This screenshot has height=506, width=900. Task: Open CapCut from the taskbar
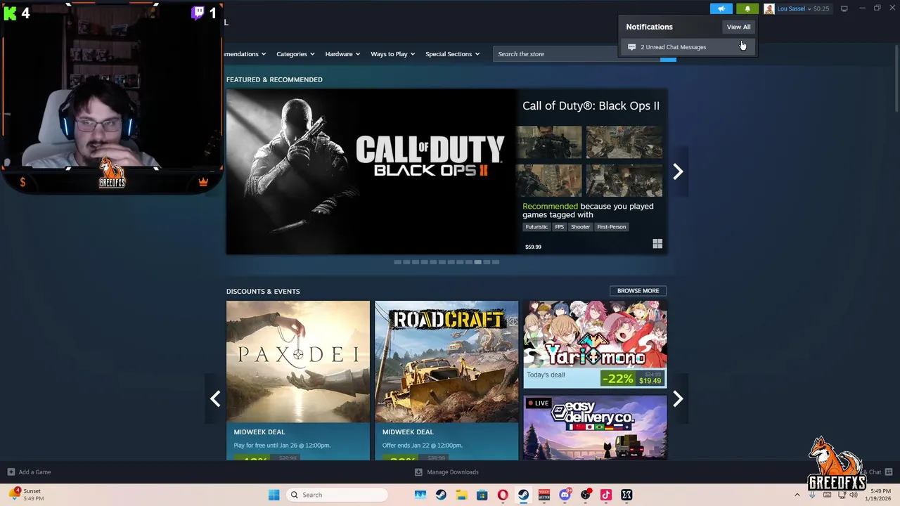[x=626, y=495]
